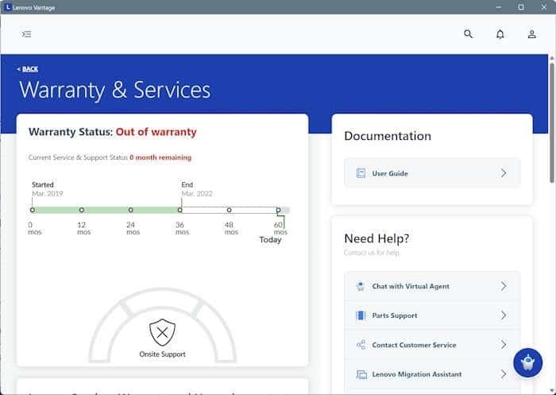Click the Contact Customer Service share icon
Image resolution: width=556 pixels, height=395 pixels.
click(361, 345)
